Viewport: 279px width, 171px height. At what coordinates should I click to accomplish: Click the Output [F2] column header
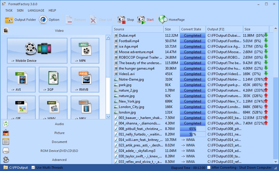(225, 29)
